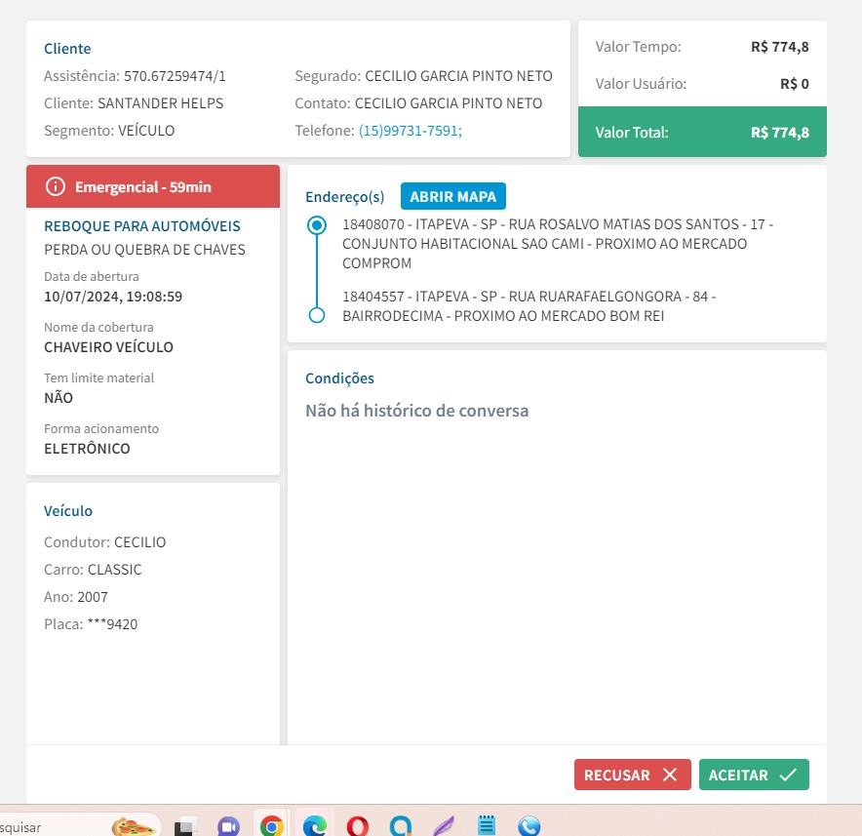Click the ELETRÔNICO forma acionamento value
862x836 pixels.
click(x=87, y=449)
